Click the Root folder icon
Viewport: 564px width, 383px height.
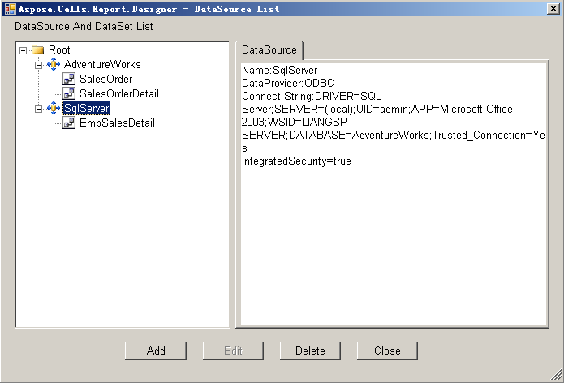(38, 49)
